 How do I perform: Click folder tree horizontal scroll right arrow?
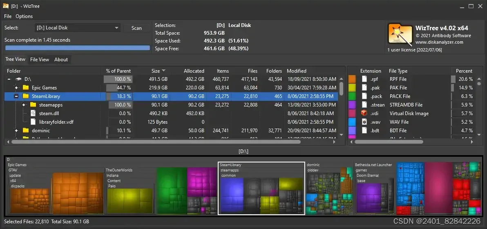pyautogui.click(x=334, y=142)
